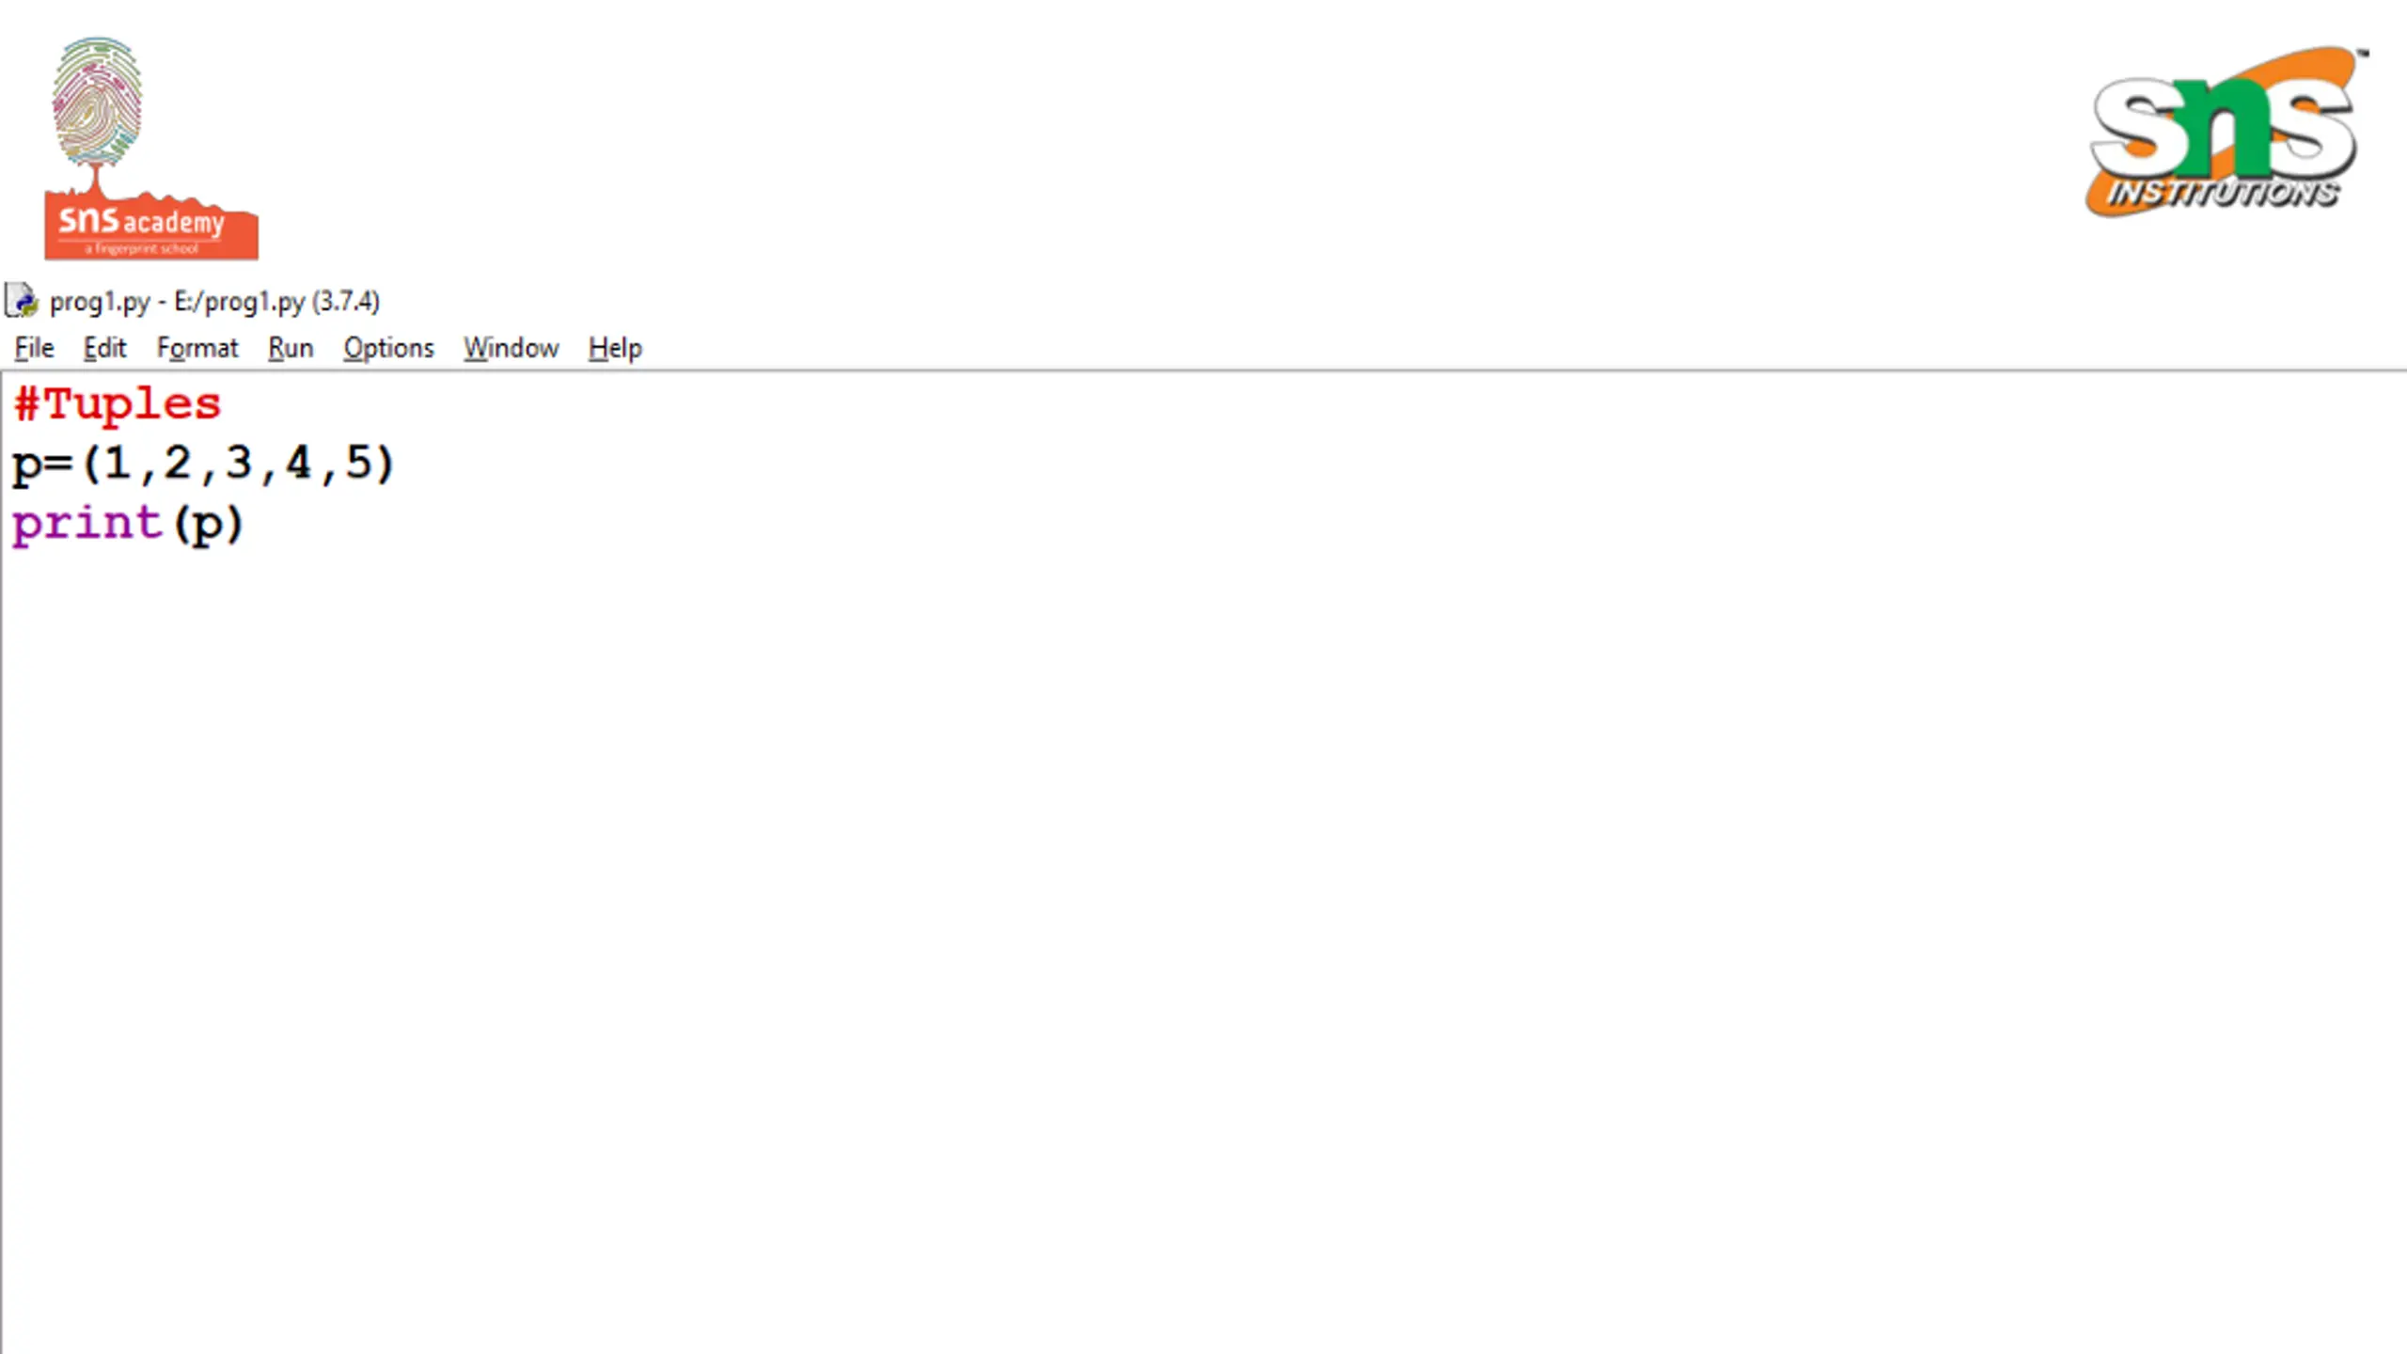Image resolution: width=2407 pixels, height=1354 pixels.
Task: Place cursor in the p=(1,2,3,4,5) line
Action: (x=203, y=464)
